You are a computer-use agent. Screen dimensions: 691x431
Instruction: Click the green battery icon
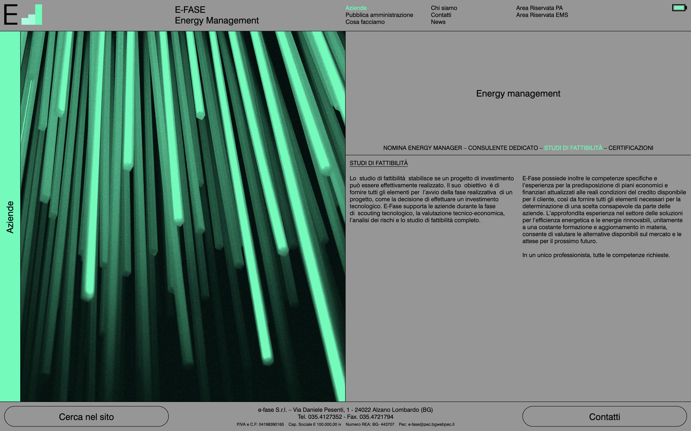[x=679, y=8]
